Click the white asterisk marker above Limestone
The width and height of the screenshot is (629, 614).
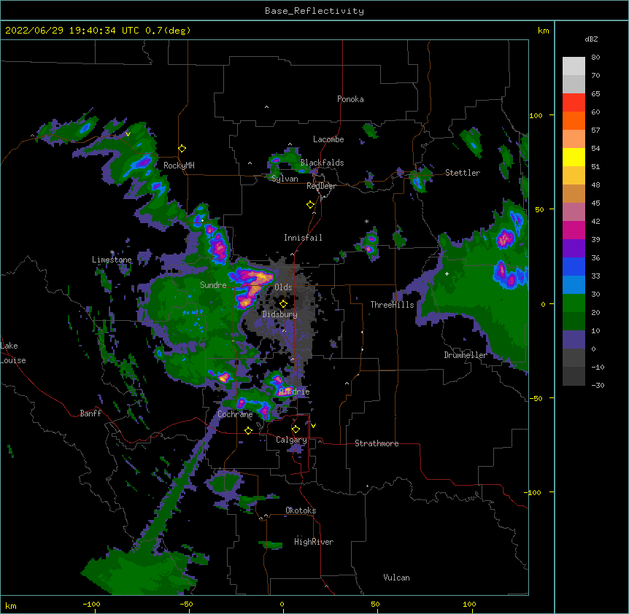point(112,252)
